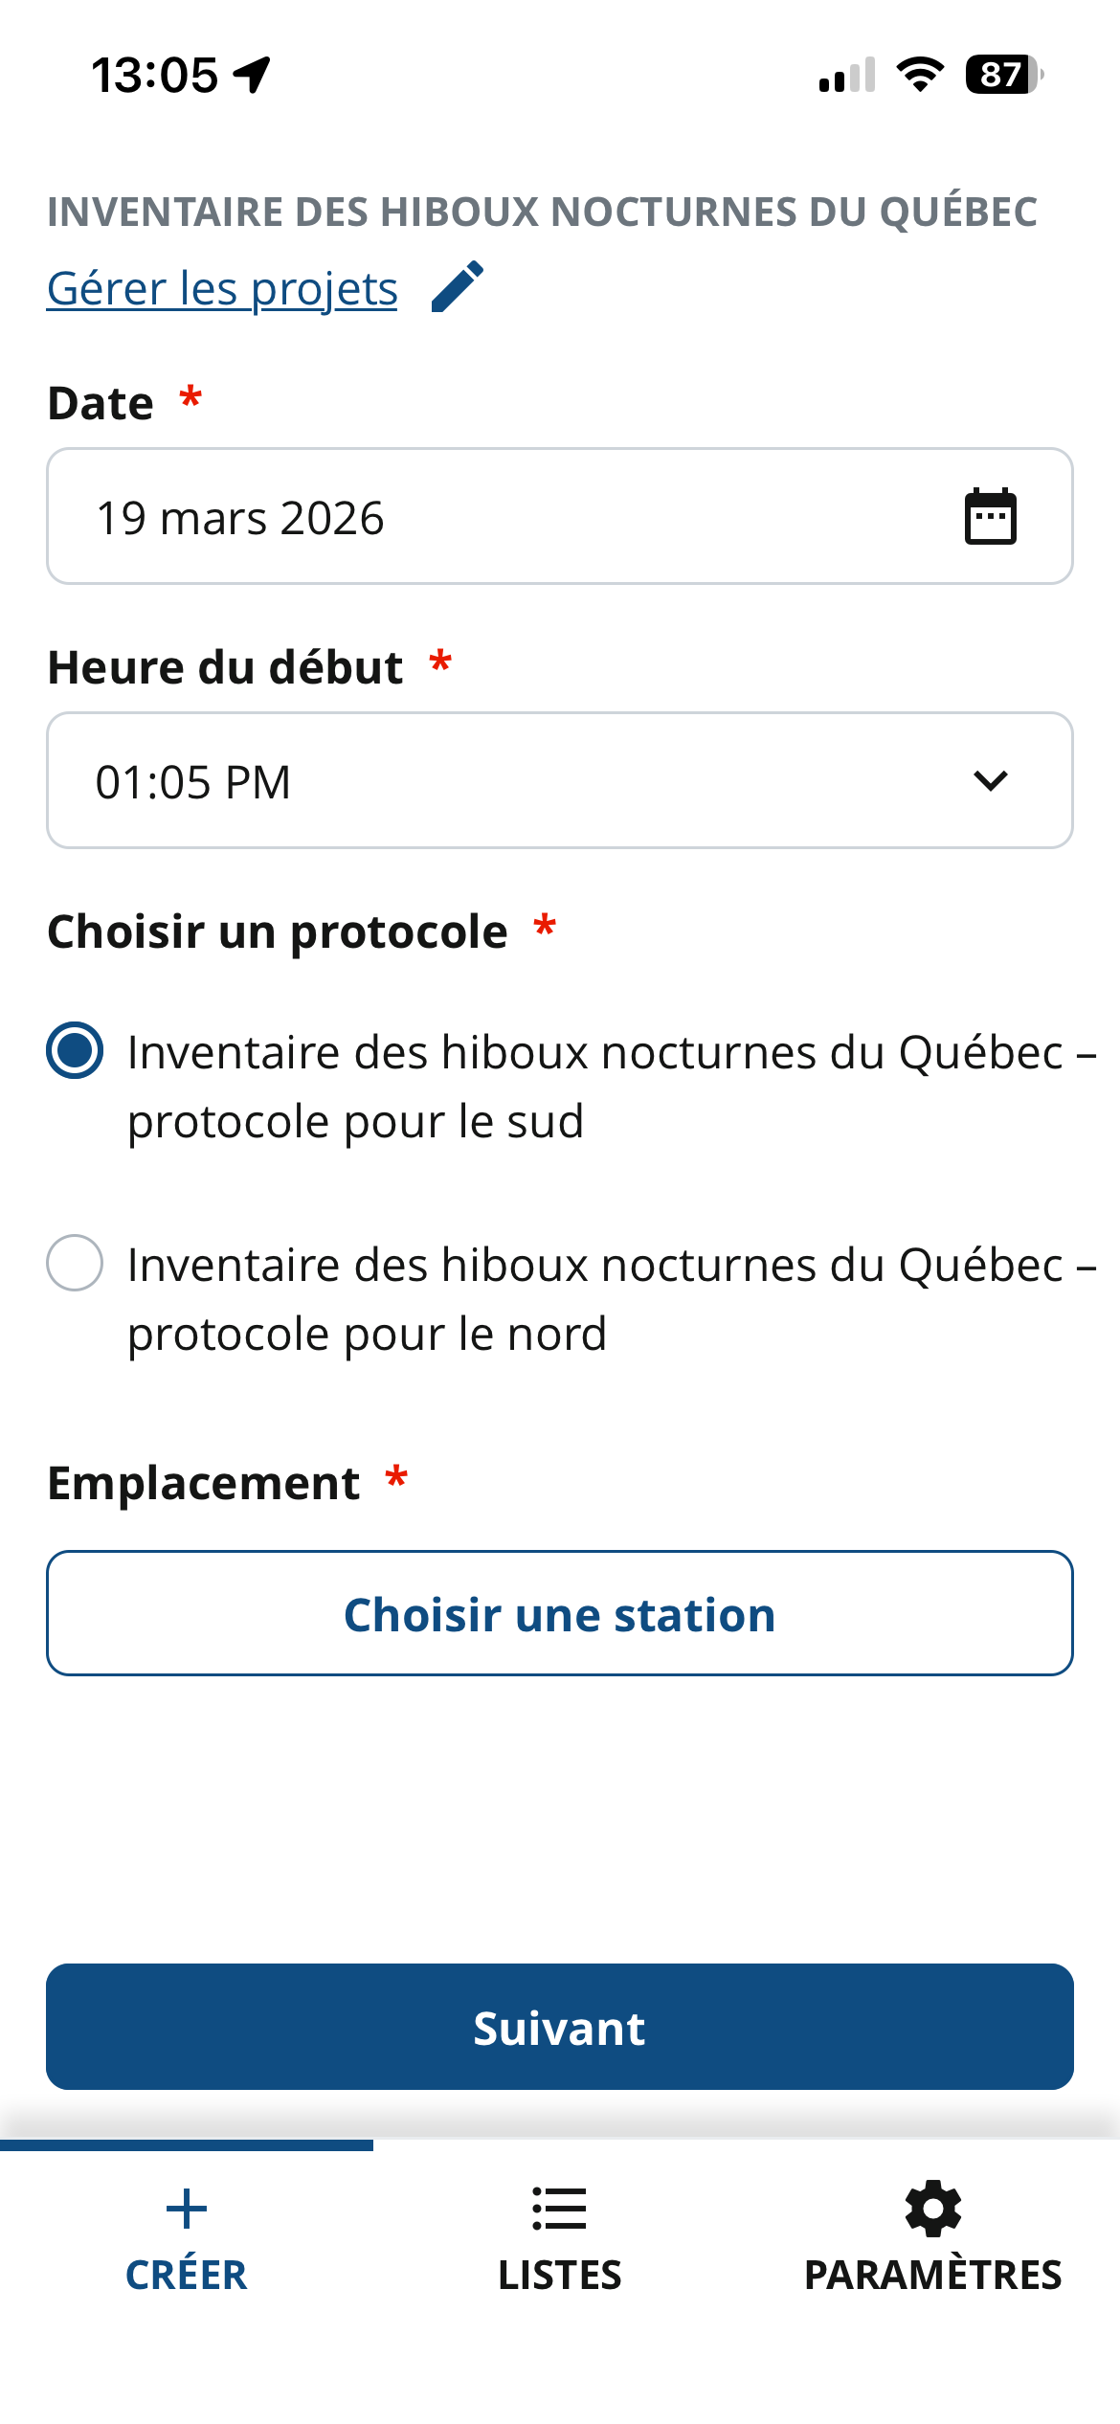Tap the location arrow in the status bar
The image size is (1120, 2424).
pos(253,75)
